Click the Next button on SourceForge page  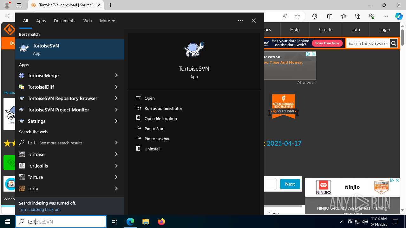click(290, 184)
